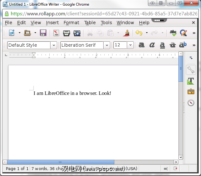Screen dimensions: 201x176
Task: Open the Help menu
Action: [x=144, y=23]
